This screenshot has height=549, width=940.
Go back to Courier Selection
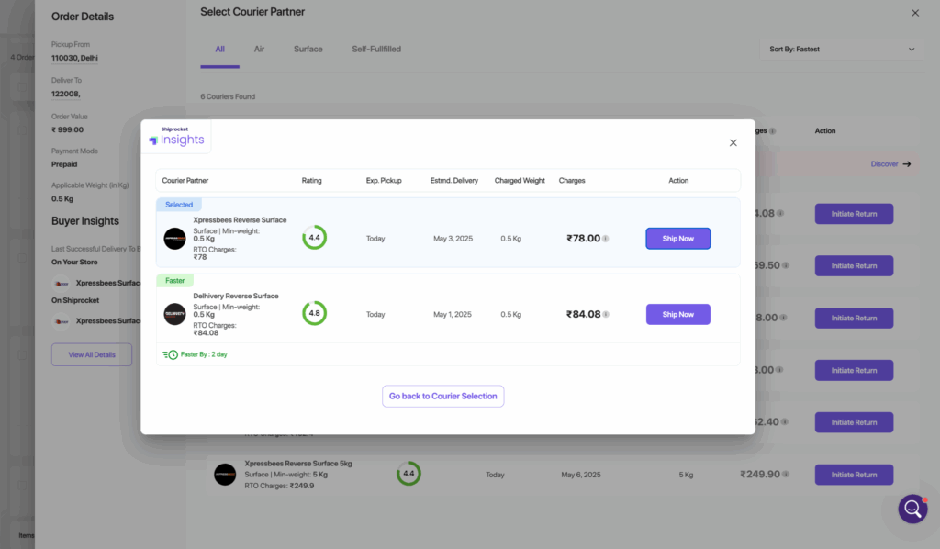(x=442, y=397)
